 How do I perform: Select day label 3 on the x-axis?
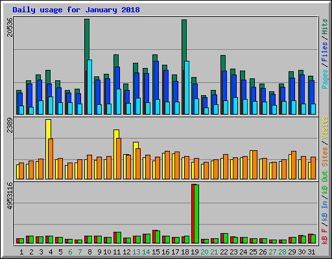pos(41,252)
